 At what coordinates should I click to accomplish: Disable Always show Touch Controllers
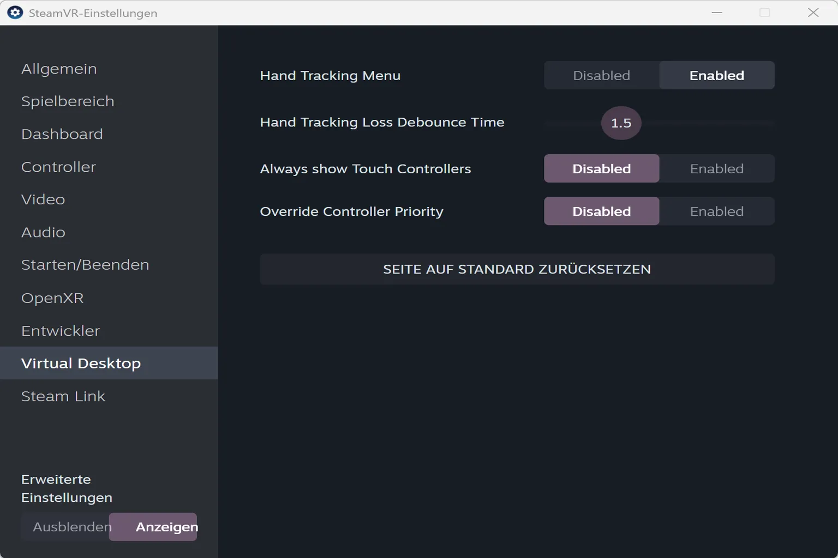(x=602, y=168)
